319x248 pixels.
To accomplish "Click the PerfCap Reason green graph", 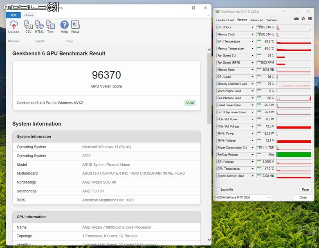I will (294, 155).
